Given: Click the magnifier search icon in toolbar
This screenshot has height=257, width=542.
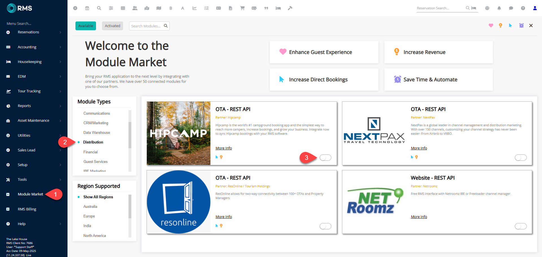Looking at the screenshot, I should coord(99,8).
